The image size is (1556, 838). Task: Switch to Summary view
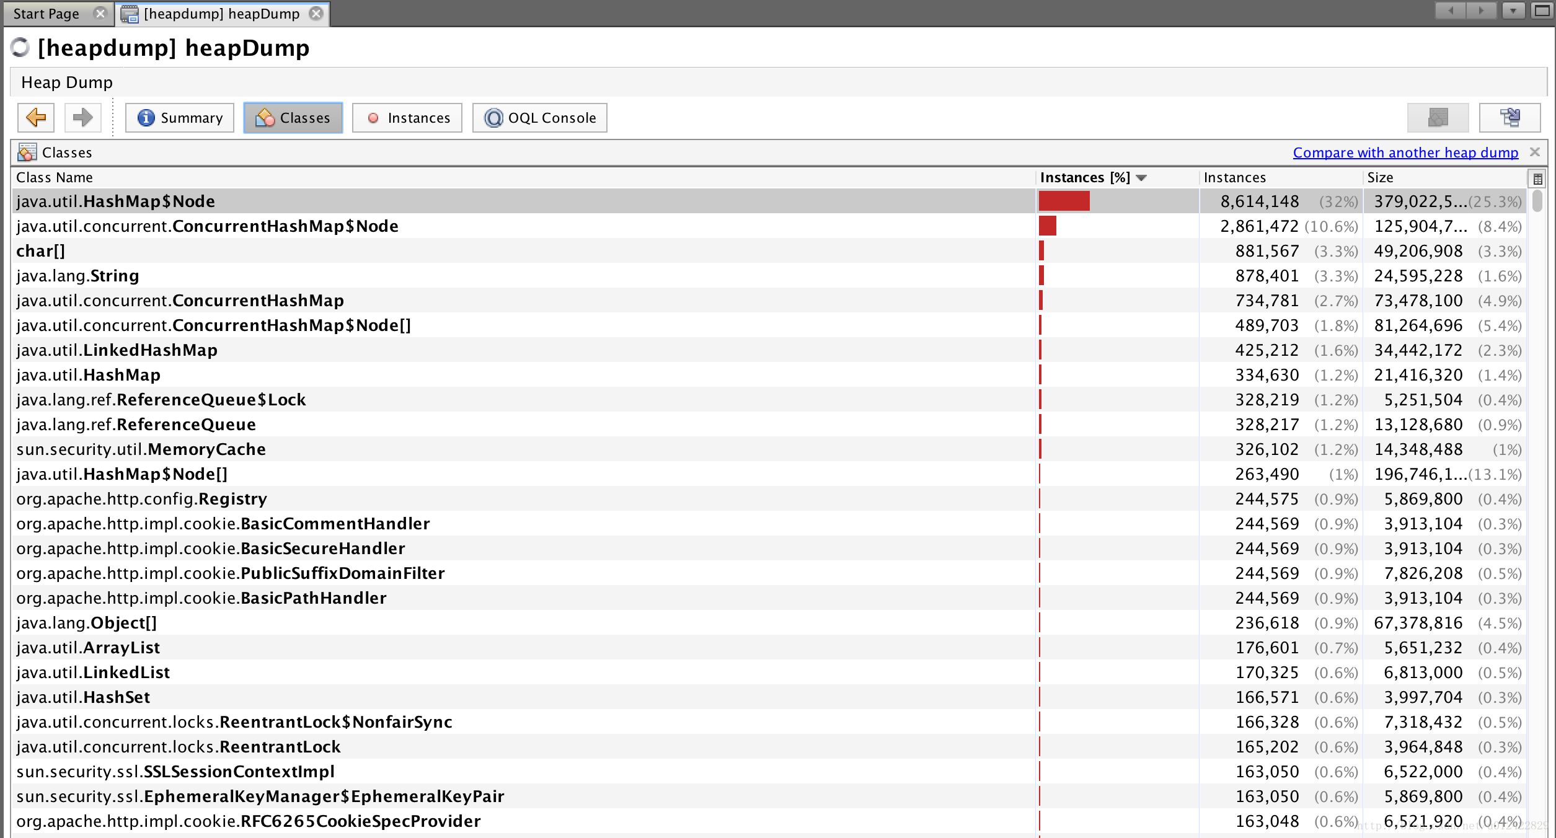point(180,118)
